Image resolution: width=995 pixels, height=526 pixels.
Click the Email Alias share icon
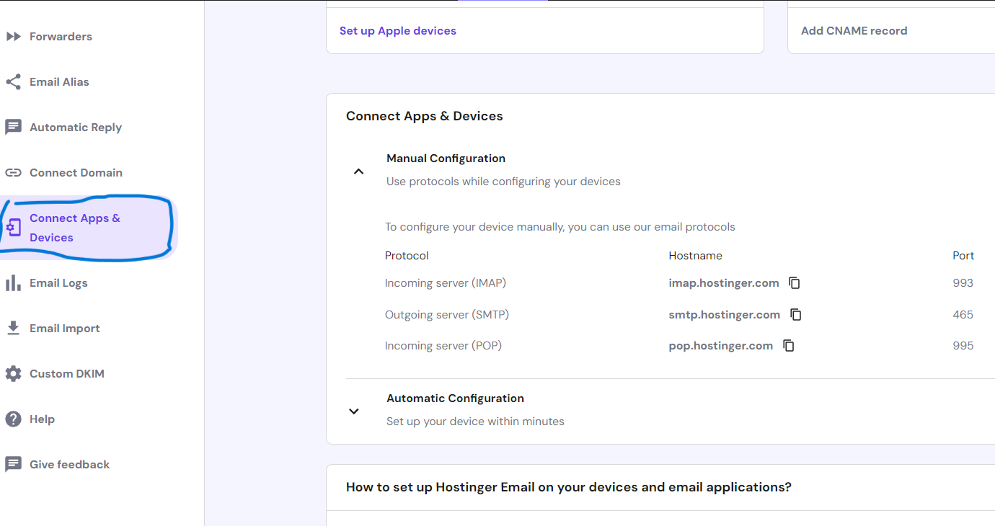click(13, 82)
